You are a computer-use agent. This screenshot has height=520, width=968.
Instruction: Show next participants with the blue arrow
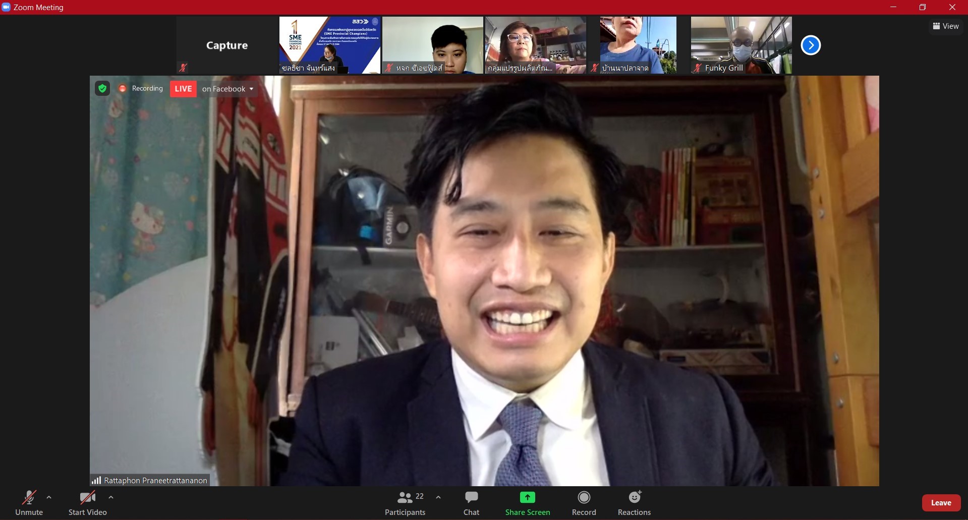[x=811, y=45]
